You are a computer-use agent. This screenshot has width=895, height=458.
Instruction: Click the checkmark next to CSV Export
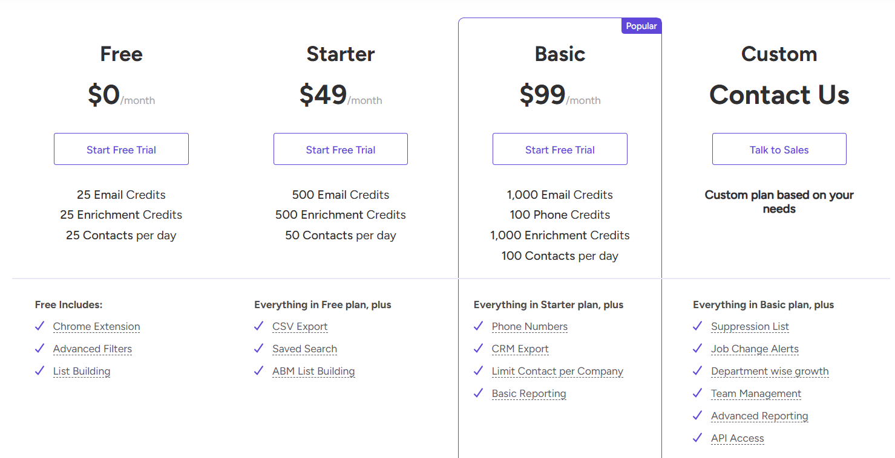click(259, 326)
